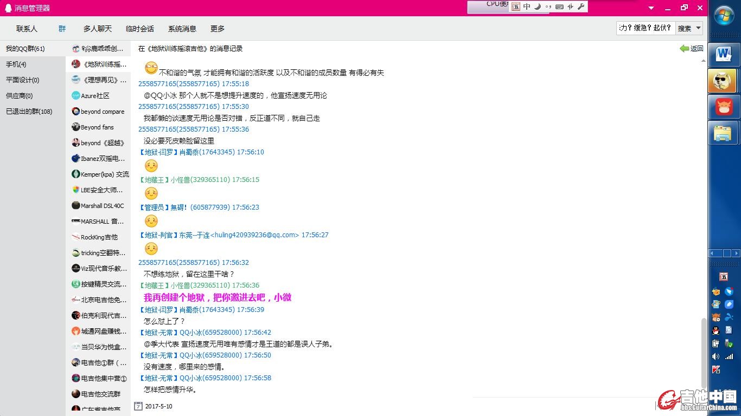Click the QQ penguin tray icon

716,330
